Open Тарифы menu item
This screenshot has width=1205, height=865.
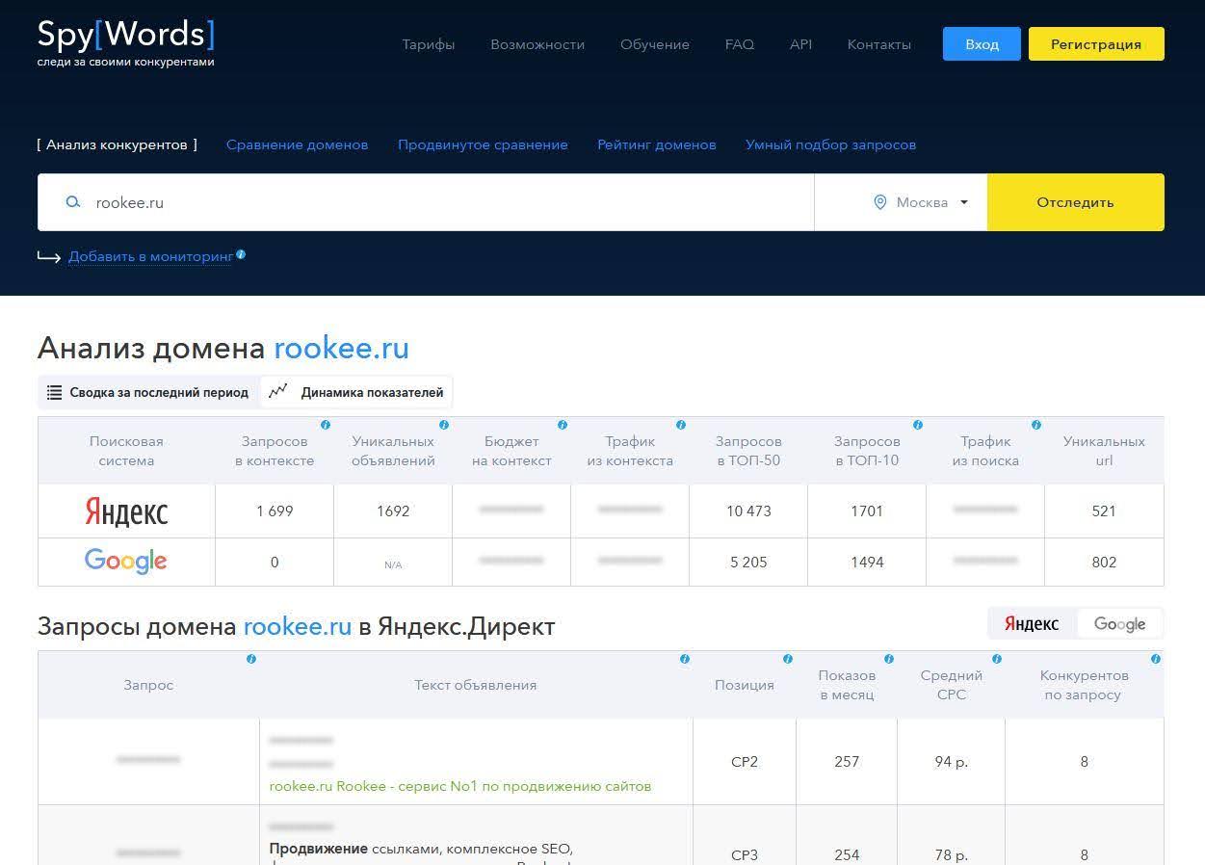429,44
